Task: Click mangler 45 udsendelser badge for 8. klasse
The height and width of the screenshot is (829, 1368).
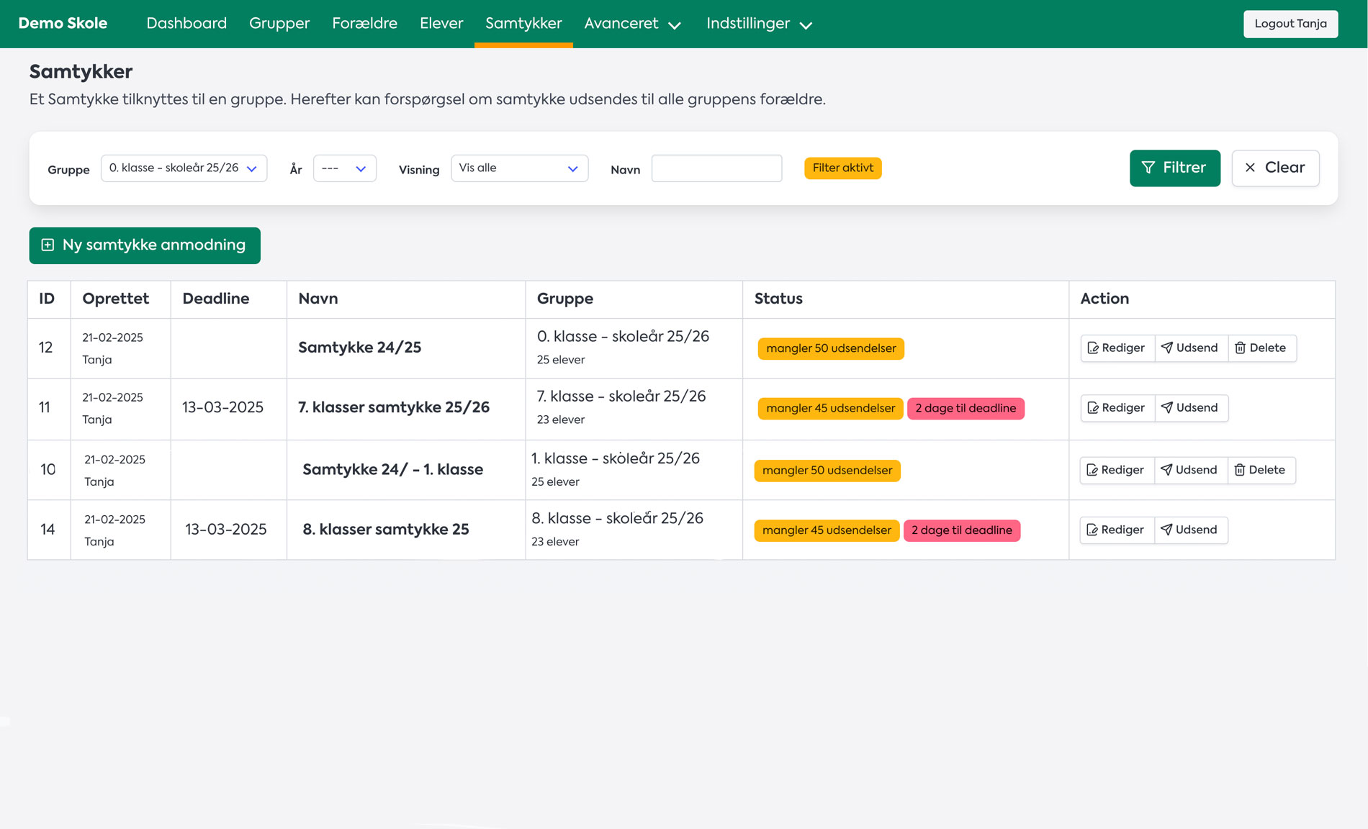Action: pyautogui.click(x=827, y=530)
